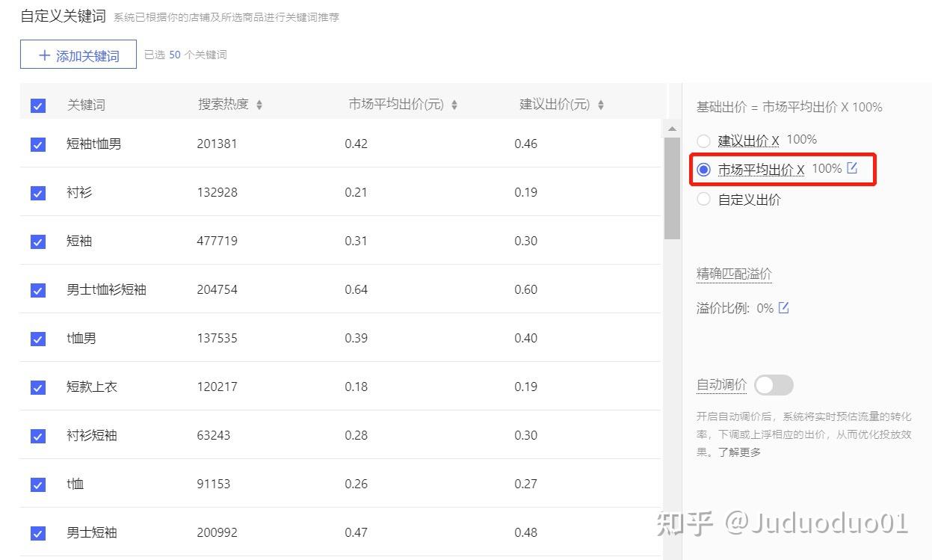Uncheck the 衬衫 keyword checkbox
This screenshot has width=932, height=560.
tap(38, 193)
